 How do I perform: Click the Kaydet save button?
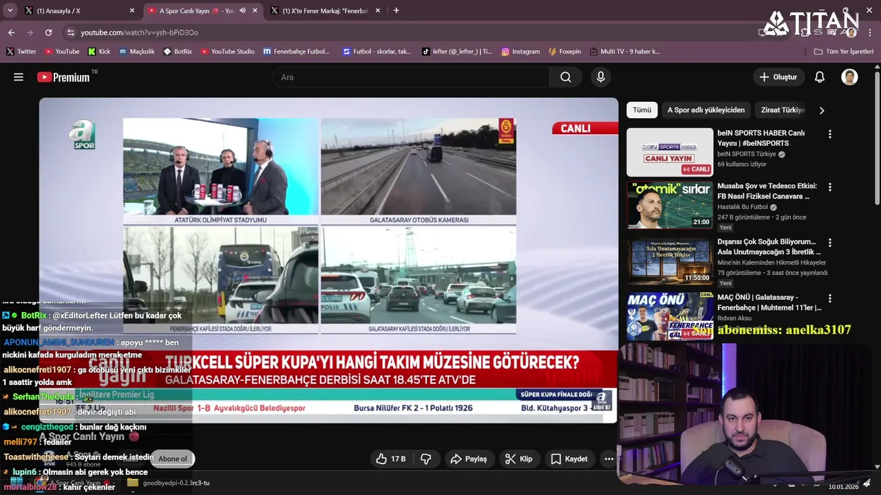pos(569,459)
